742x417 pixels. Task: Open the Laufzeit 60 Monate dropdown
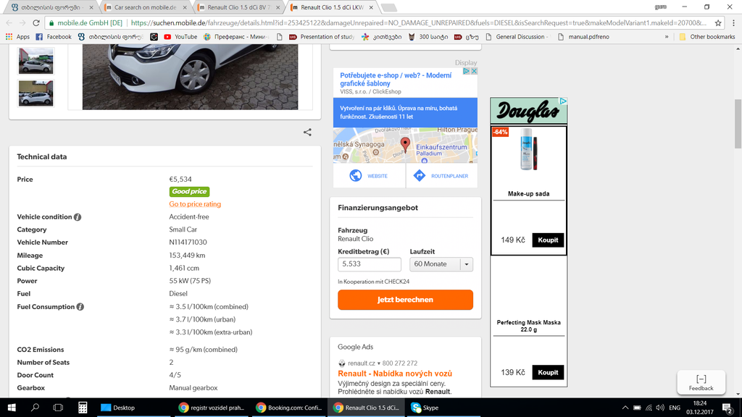click(441, 264)
